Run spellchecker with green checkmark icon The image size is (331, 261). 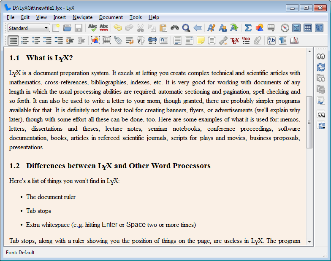(x=92, y=28)
